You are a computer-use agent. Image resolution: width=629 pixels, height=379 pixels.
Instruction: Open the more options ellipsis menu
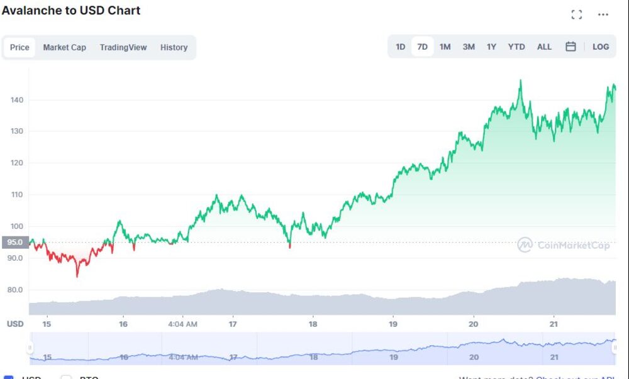pyautogui.click(x=602, y=14)
